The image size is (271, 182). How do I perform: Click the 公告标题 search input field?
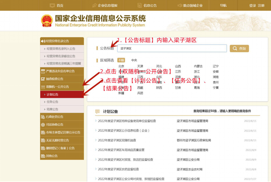(172, 48)
